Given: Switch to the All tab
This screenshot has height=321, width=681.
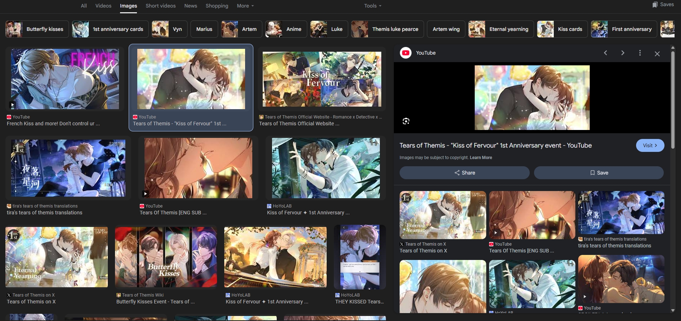Looking at the screenshot, I should 84,6.
